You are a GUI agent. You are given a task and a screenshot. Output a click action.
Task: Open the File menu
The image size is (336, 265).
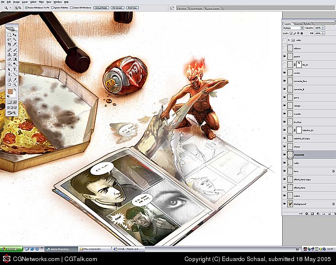3,2
